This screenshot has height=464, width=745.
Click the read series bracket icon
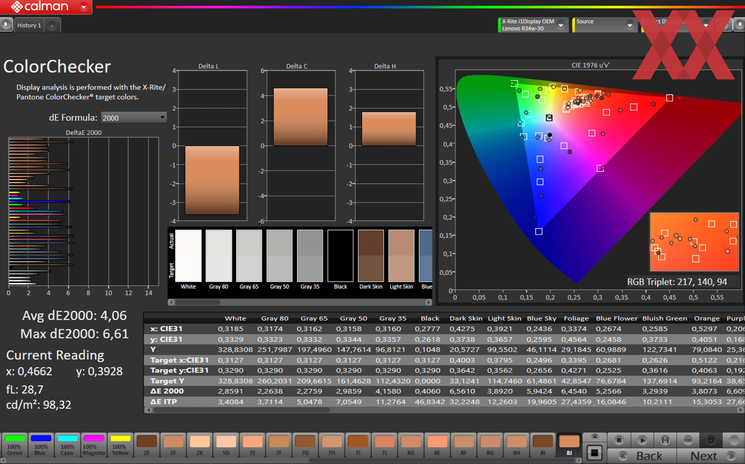(665, 440)
